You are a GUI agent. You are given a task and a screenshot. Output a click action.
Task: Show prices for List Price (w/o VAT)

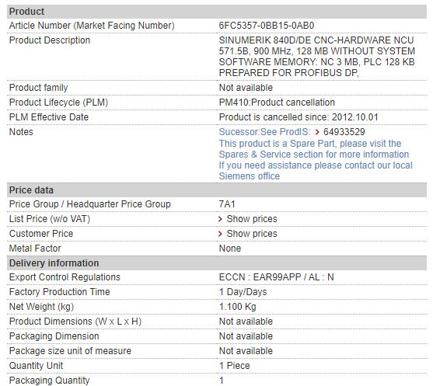[252, 219]
